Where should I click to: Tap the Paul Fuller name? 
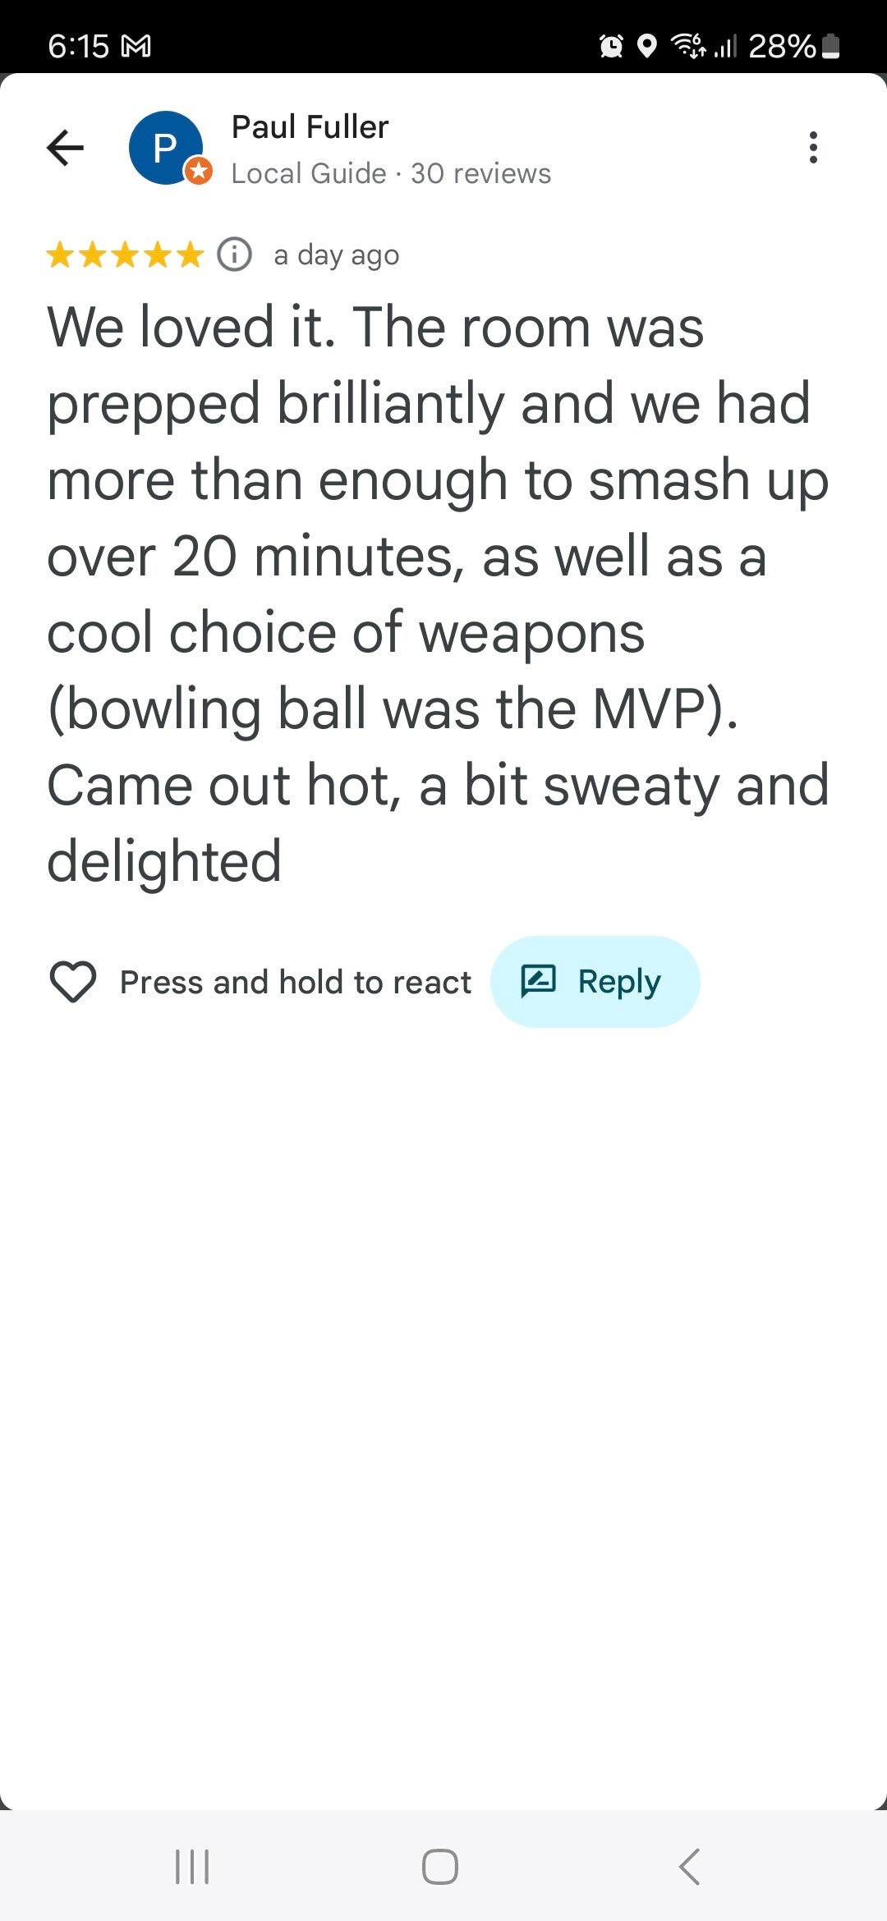point(310,127)
